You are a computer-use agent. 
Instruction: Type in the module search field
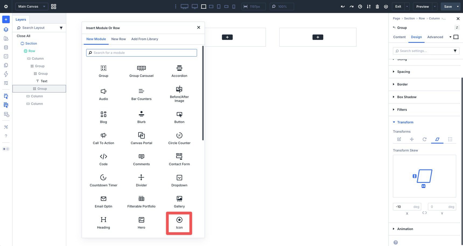[141, 52]
